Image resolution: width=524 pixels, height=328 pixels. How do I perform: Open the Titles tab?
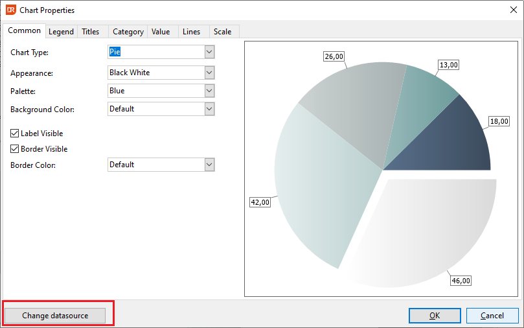click(91, 32)
